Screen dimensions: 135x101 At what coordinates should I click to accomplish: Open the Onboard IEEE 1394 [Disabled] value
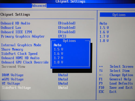point(67,32)
